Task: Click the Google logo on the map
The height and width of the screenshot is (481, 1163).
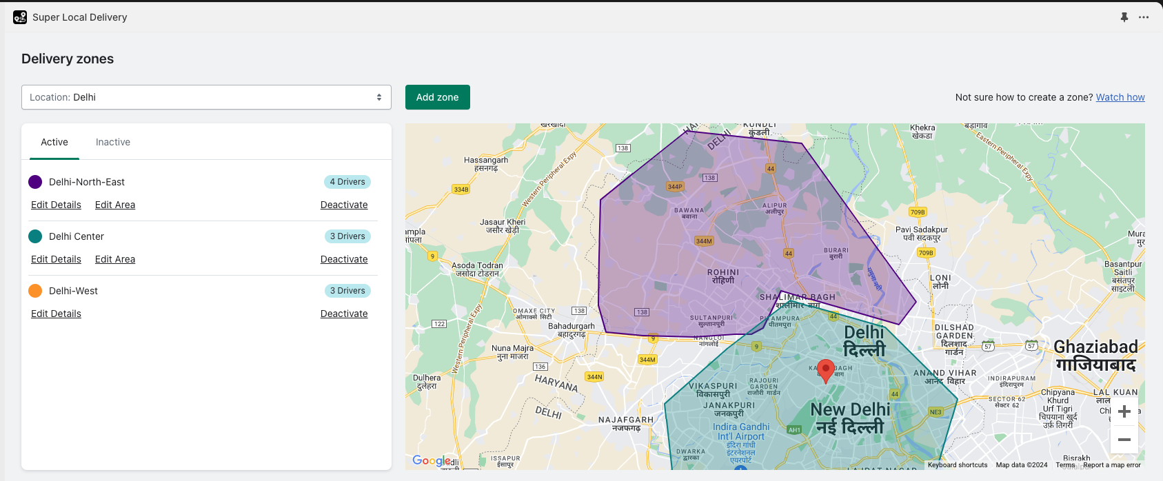Action: click(431, 460)
